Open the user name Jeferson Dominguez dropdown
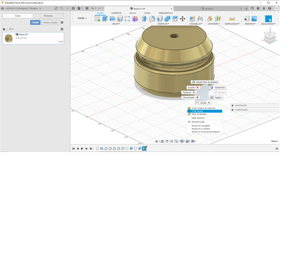Screen dimensions: 305x270 [23, 8]
